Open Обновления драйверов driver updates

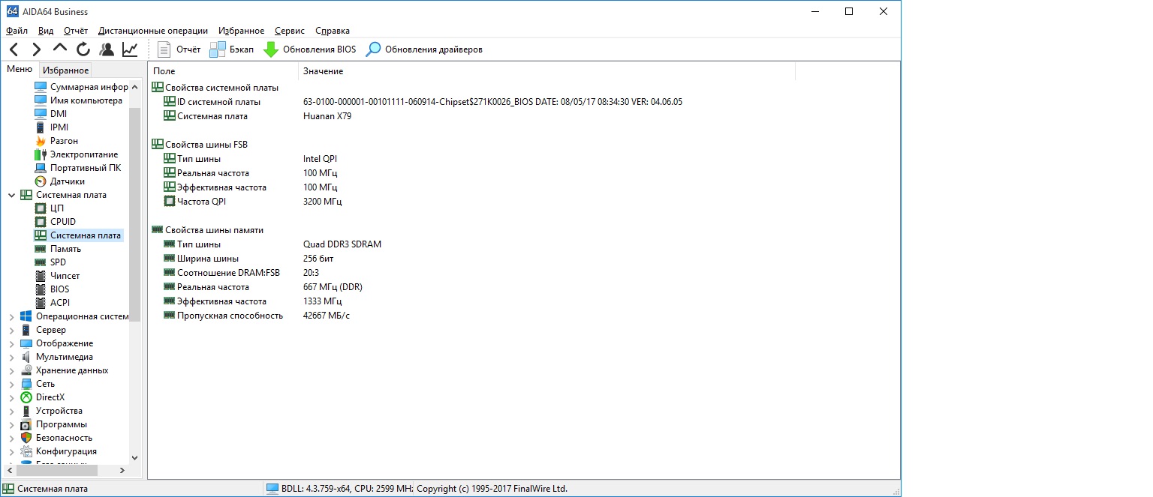click(x=424, y=49)
